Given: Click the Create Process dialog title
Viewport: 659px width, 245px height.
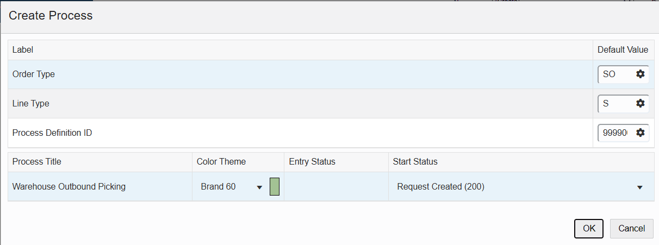Looking at the screenshot, I should [51, 16].
